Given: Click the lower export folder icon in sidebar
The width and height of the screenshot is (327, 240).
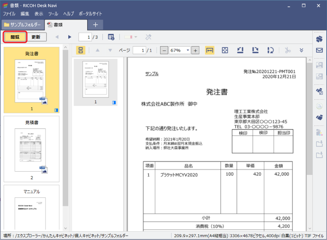Looking at the screenshot, I should [x=319, y=155].
